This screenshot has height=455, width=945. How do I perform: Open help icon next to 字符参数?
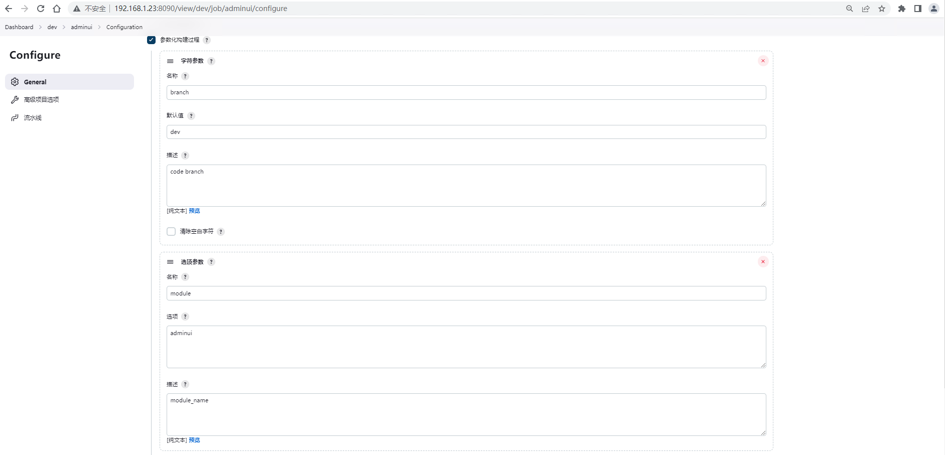coord(211,61)
